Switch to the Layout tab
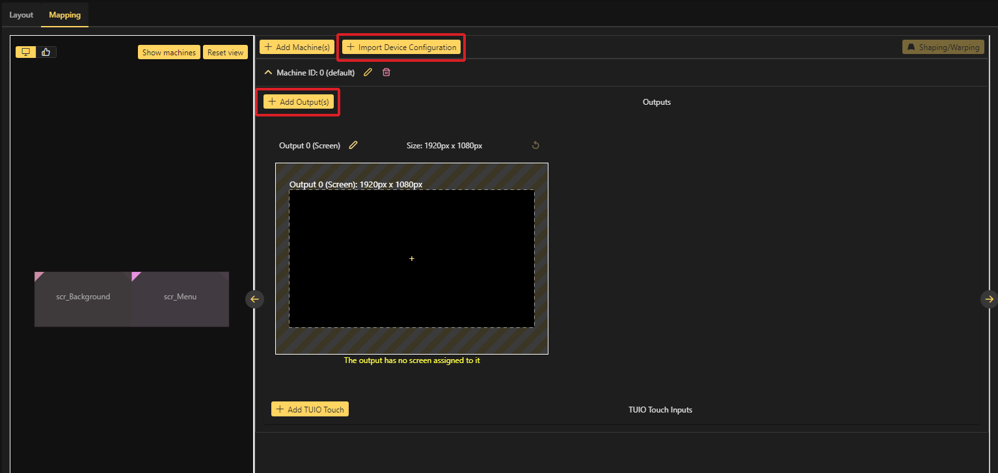Screen dimensions: 998x473 [x=21, y=15]
